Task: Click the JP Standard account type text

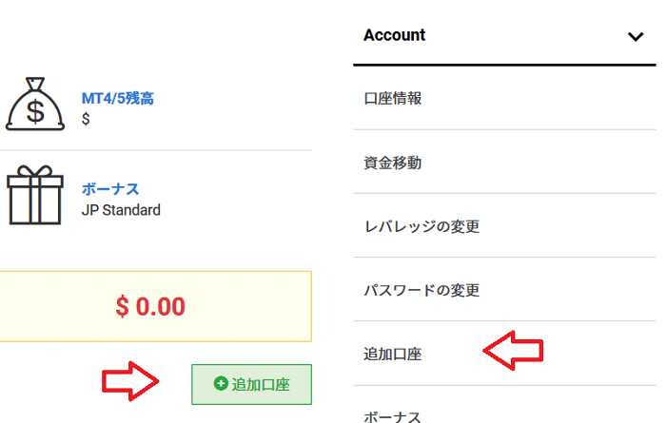Action: pos(121,209)
